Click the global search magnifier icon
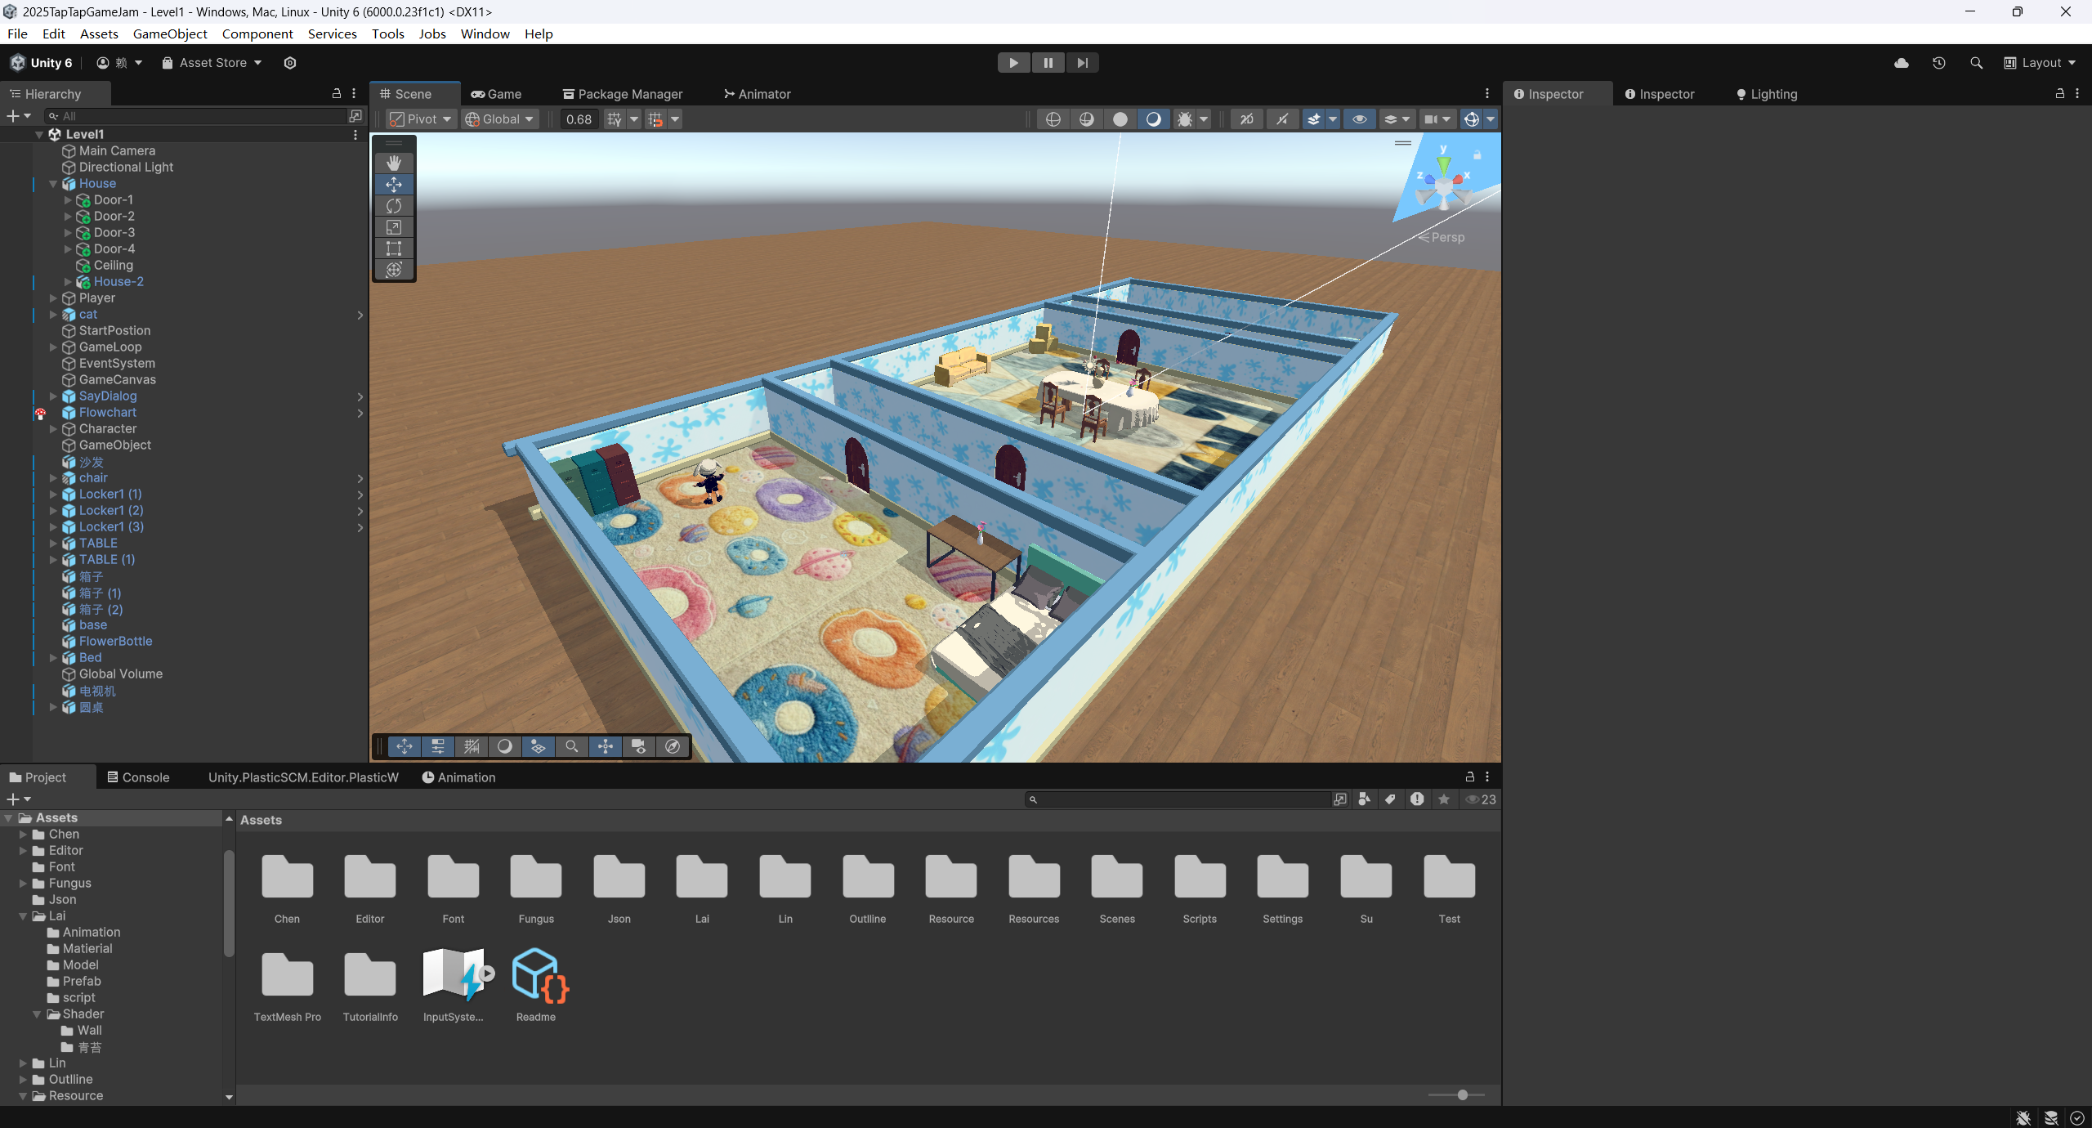 pos(1976,63)
